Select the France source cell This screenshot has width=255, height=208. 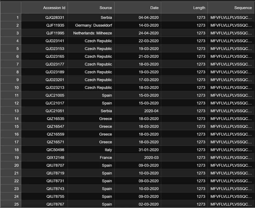91,157
